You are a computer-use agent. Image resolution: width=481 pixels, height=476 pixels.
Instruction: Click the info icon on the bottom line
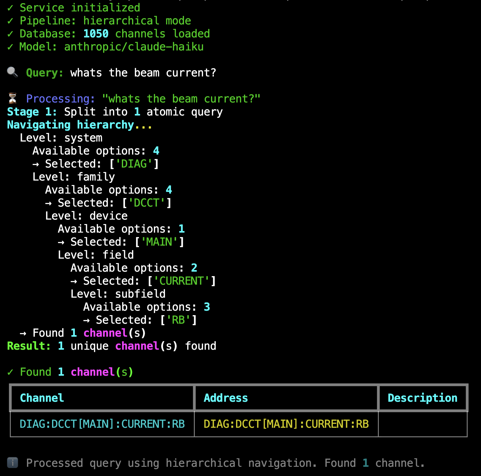12,463
